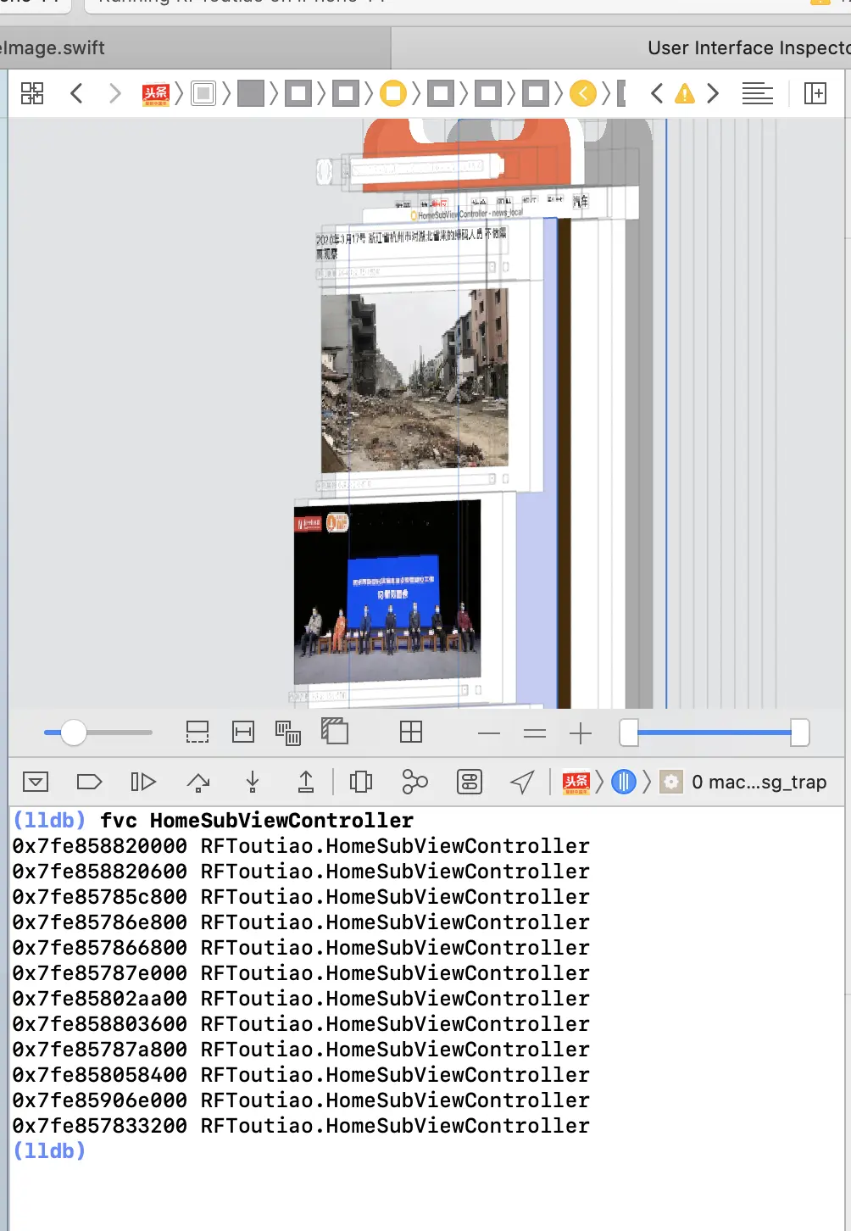Select the orange back-chevron item in jump bar
This screenshot has width=851, height=1231.
[x=582, y=93]
